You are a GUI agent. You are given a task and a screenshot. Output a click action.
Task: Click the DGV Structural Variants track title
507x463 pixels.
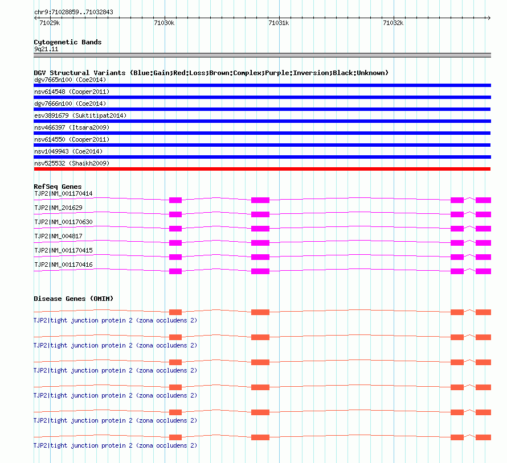[x=211, y=73]
